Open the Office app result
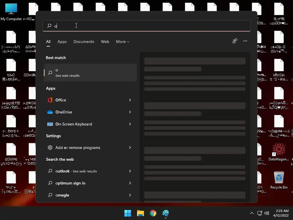Viewport: 293px width, 220px height. click(x=90, y=100)
